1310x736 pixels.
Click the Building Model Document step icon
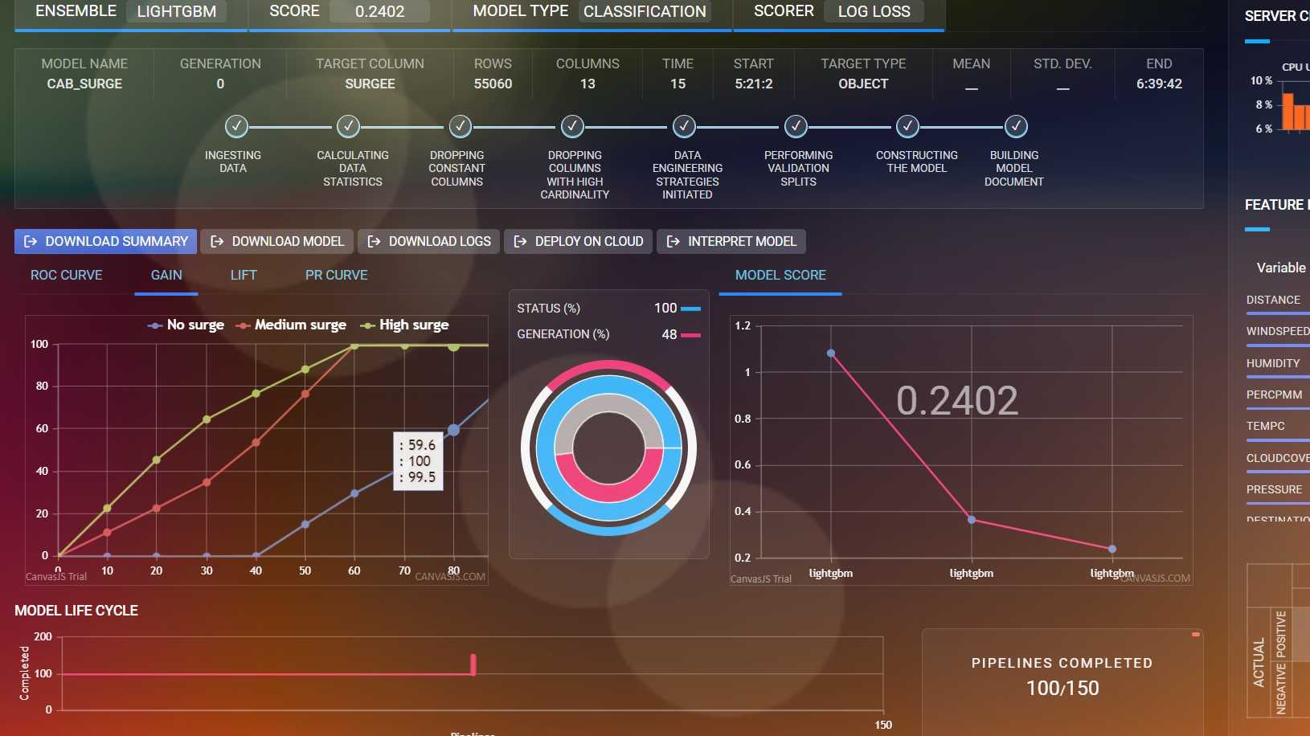point(1016,126)
